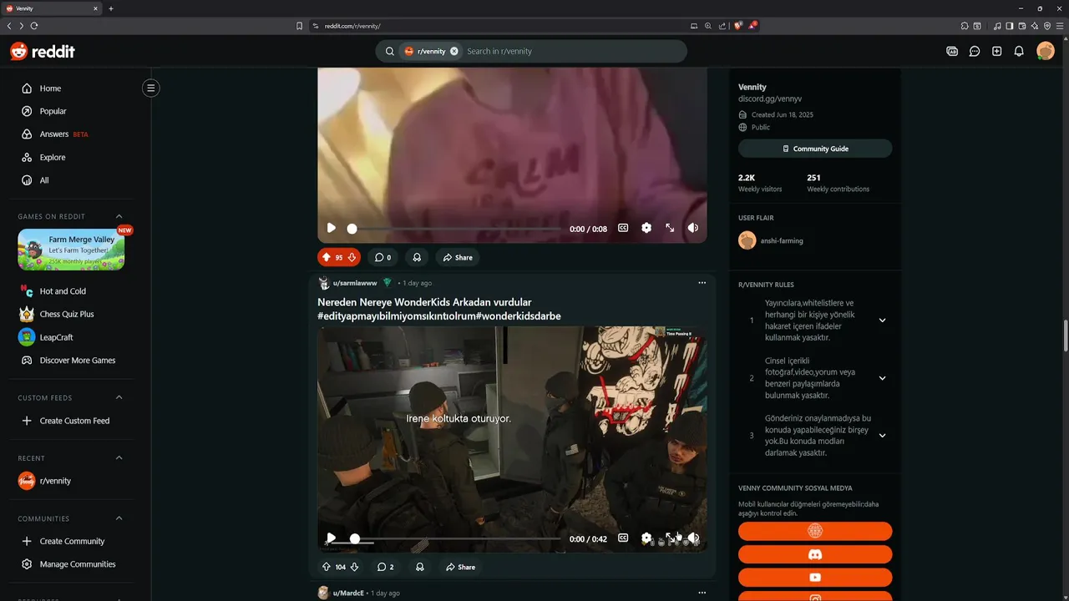Expand rule 2 about Cinsel içerikli

pos(882,378)
